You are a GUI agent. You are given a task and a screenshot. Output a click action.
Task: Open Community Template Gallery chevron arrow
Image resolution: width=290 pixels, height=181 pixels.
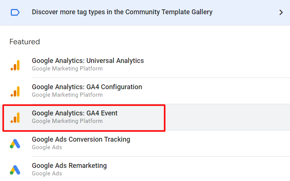281,12
